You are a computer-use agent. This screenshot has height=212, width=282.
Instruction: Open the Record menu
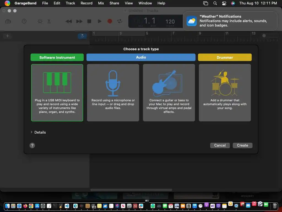click(86, 3)
